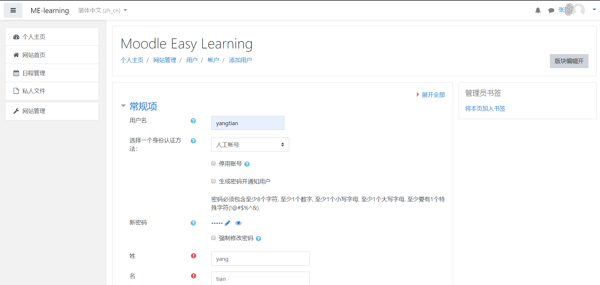Click 将本页加入书签 bookmark link
This screenshot has height=285, width=600.
pyautogui.click(x=485, y=109)
